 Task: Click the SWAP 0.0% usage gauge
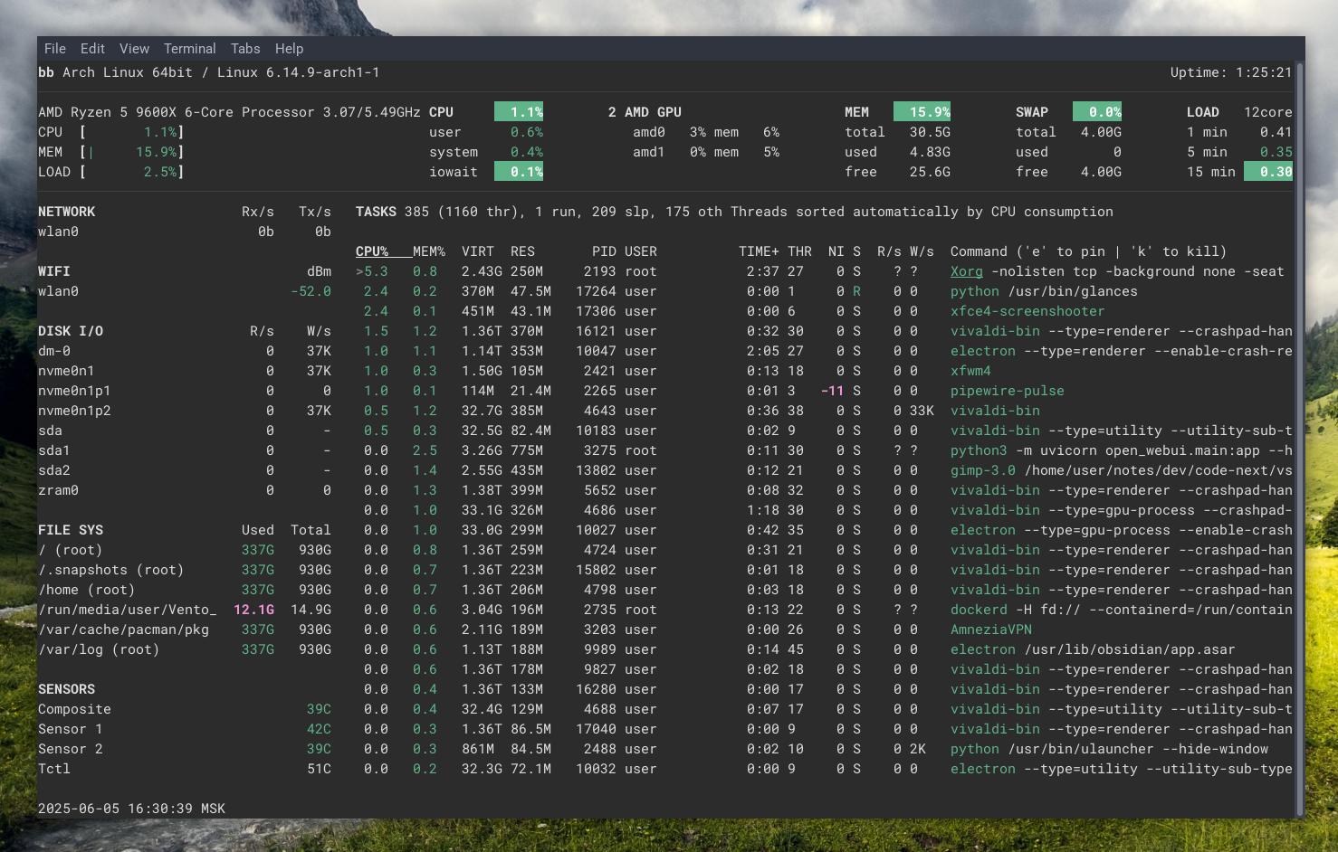point(1097,111)
